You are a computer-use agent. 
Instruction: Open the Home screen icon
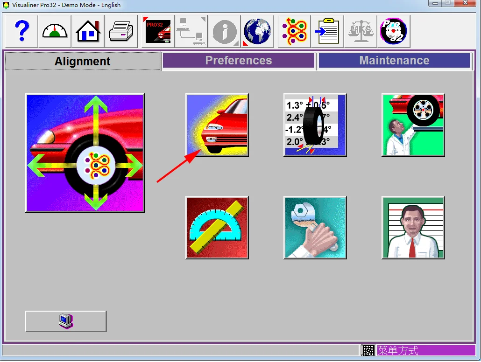tap(88, 31)
